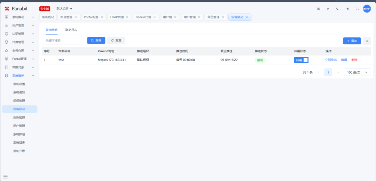Click the map icon beside Portal管理
Screen dimensions: 376x181
pyautogui.click(x=7, y=59)
